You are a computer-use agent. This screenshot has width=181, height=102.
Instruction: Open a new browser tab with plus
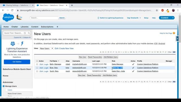click(x=72, y=5)
